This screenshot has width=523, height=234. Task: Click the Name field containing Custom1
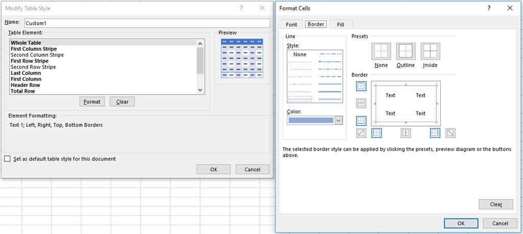(x=146, y=24)
